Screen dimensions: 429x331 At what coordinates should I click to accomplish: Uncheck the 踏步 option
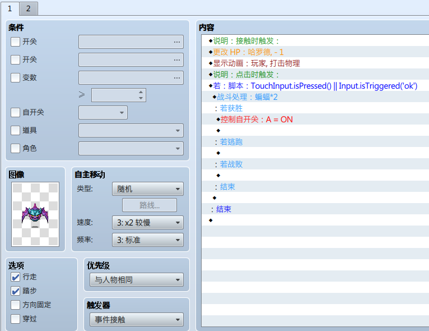click(15, 291)
